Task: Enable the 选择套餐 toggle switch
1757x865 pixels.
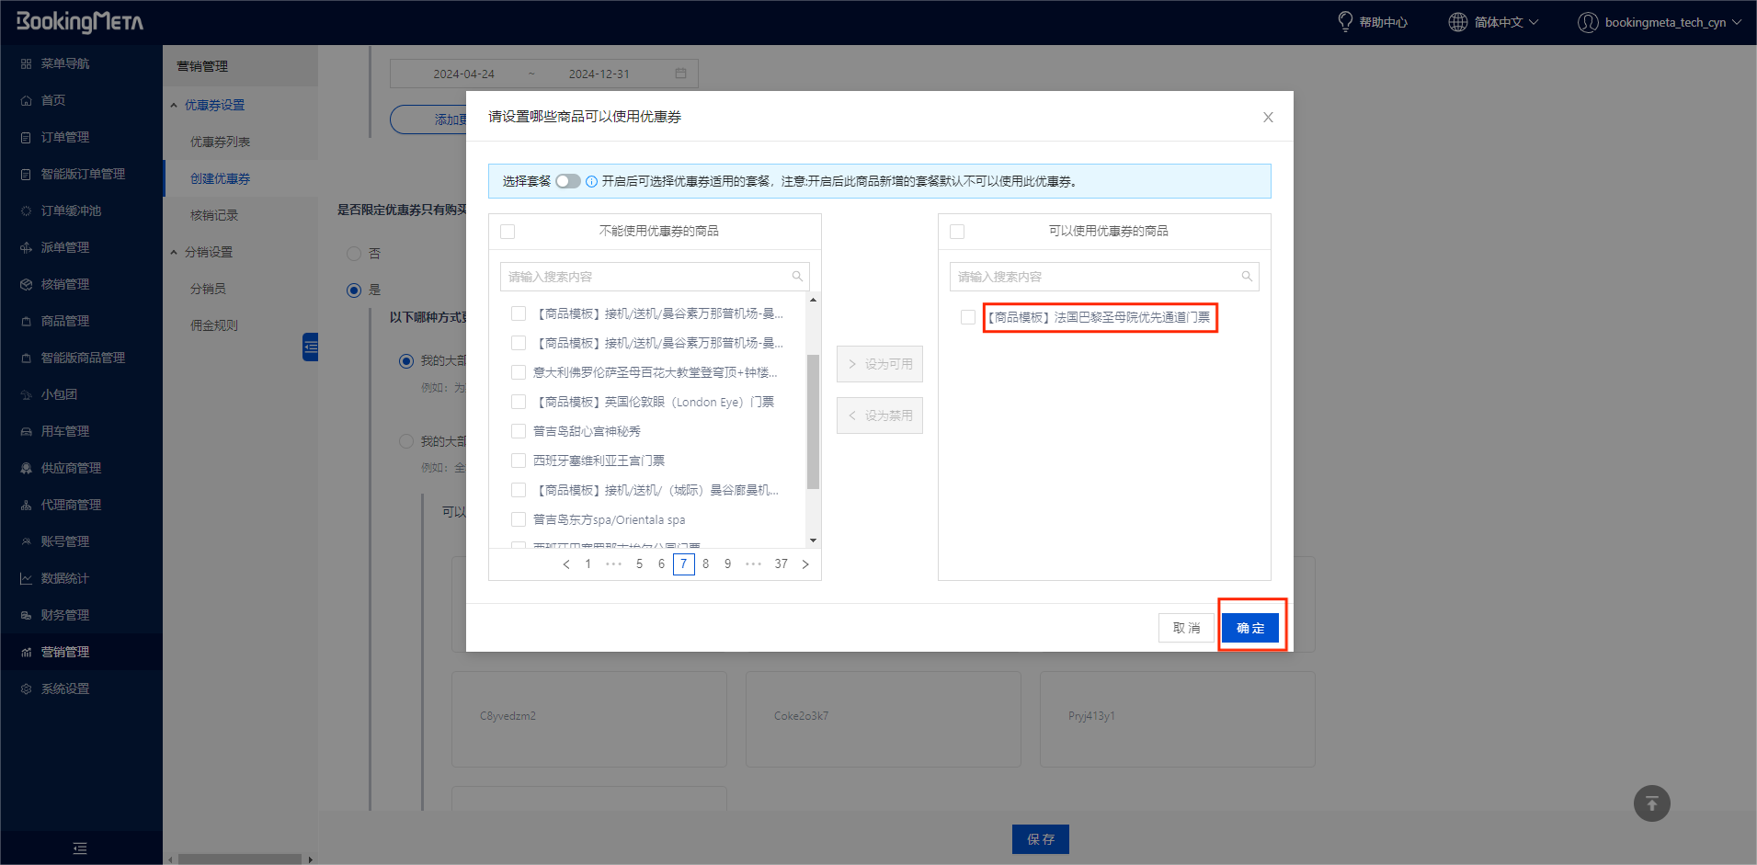Action: [567, 181]
